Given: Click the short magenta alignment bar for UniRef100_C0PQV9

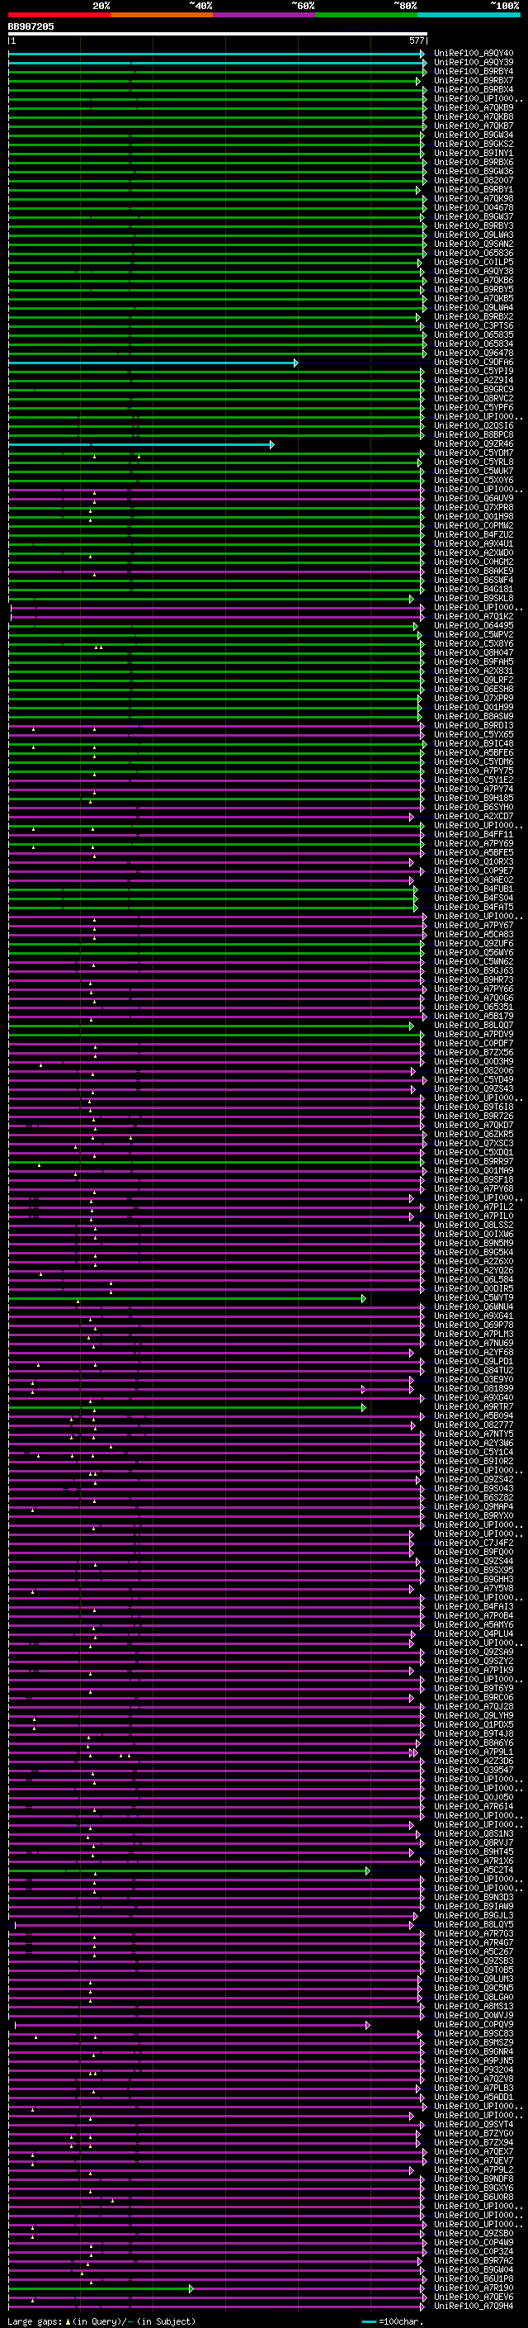Looking at the screenshot, I should click(x=192, y=2026).
